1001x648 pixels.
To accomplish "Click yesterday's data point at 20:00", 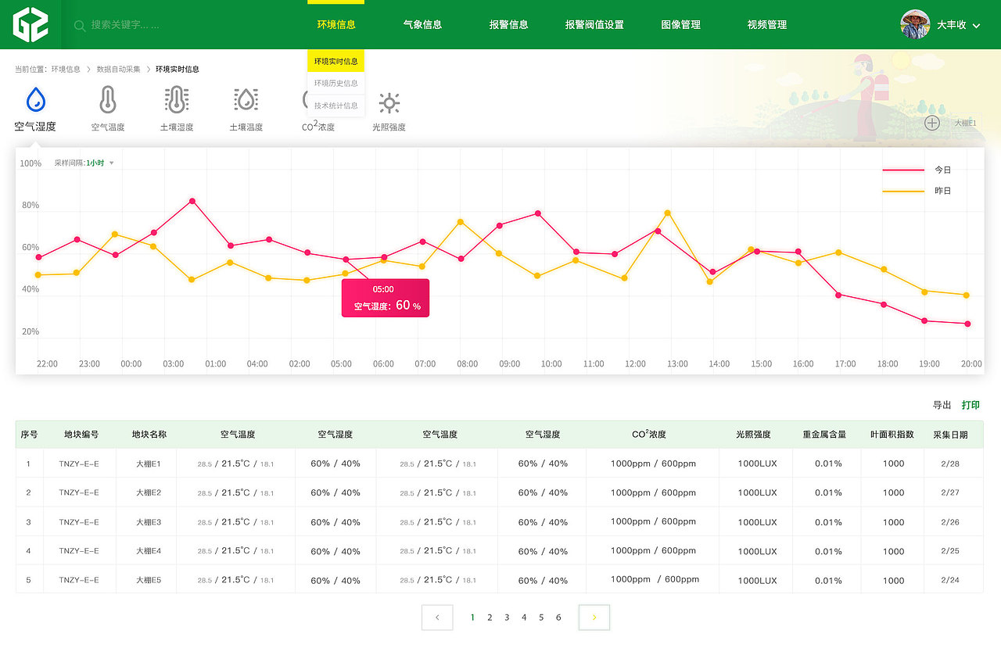I will click(967, 295).
